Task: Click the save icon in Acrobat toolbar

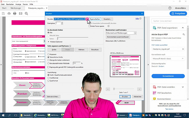Action: pyautogui.click(x=4, y=13)
